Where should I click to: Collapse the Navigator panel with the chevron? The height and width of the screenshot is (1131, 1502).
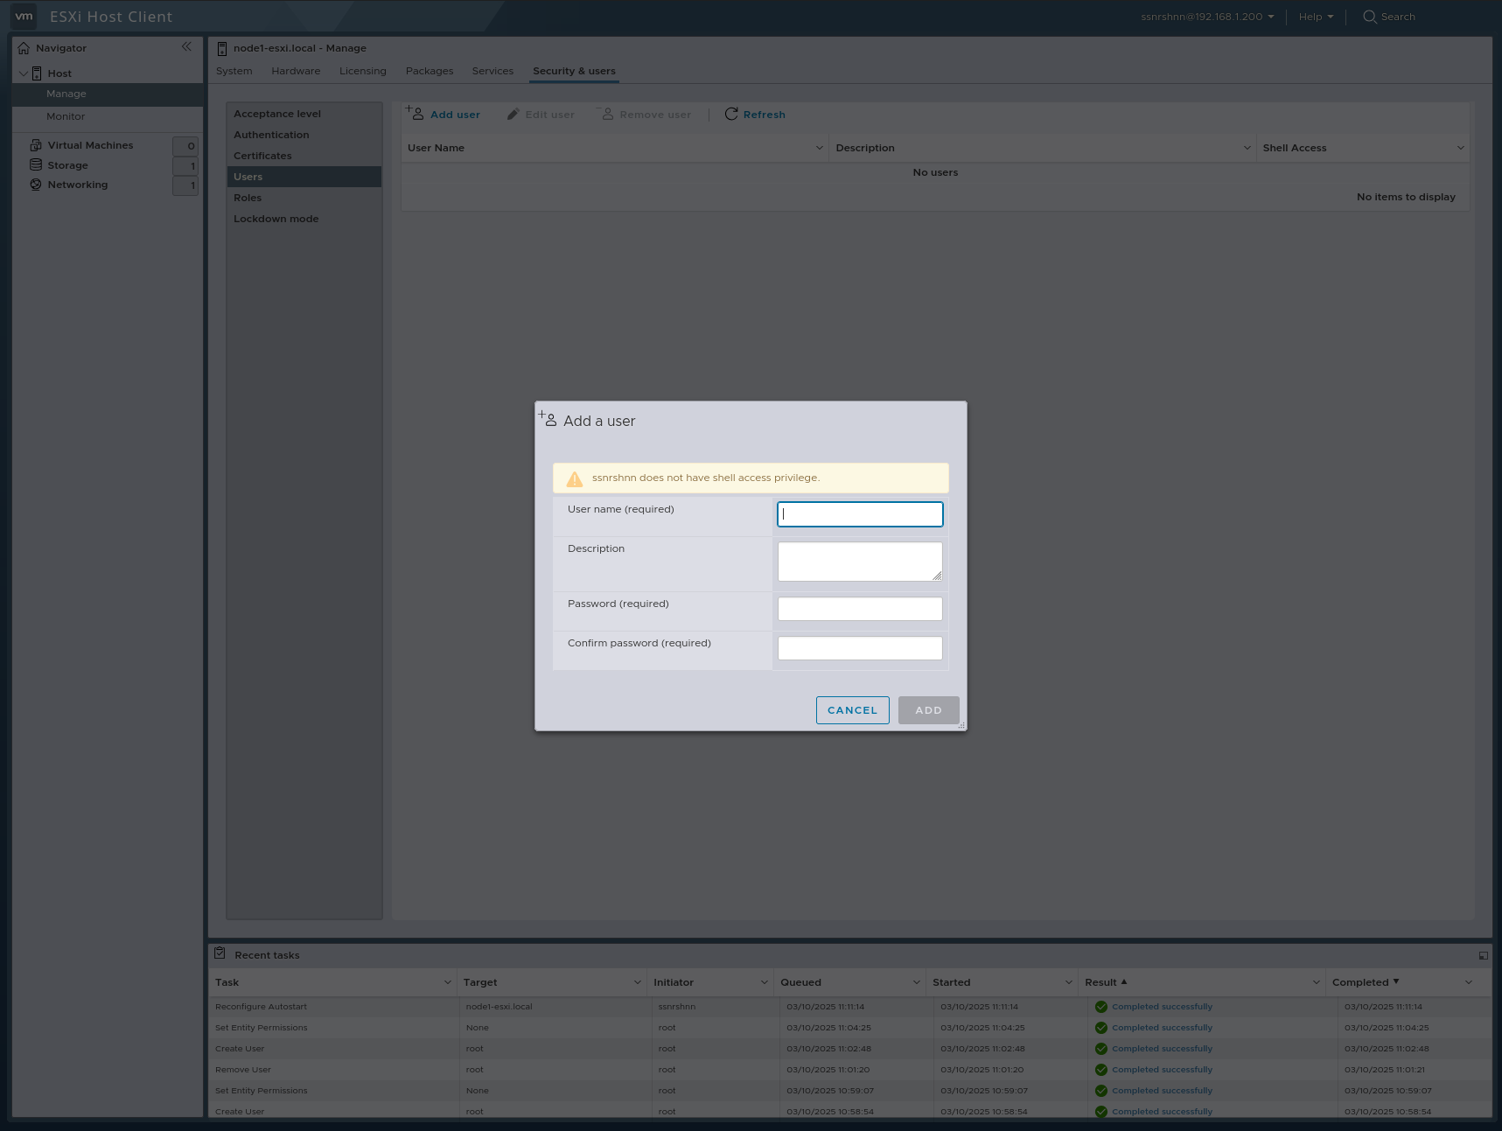click(187, 46)
